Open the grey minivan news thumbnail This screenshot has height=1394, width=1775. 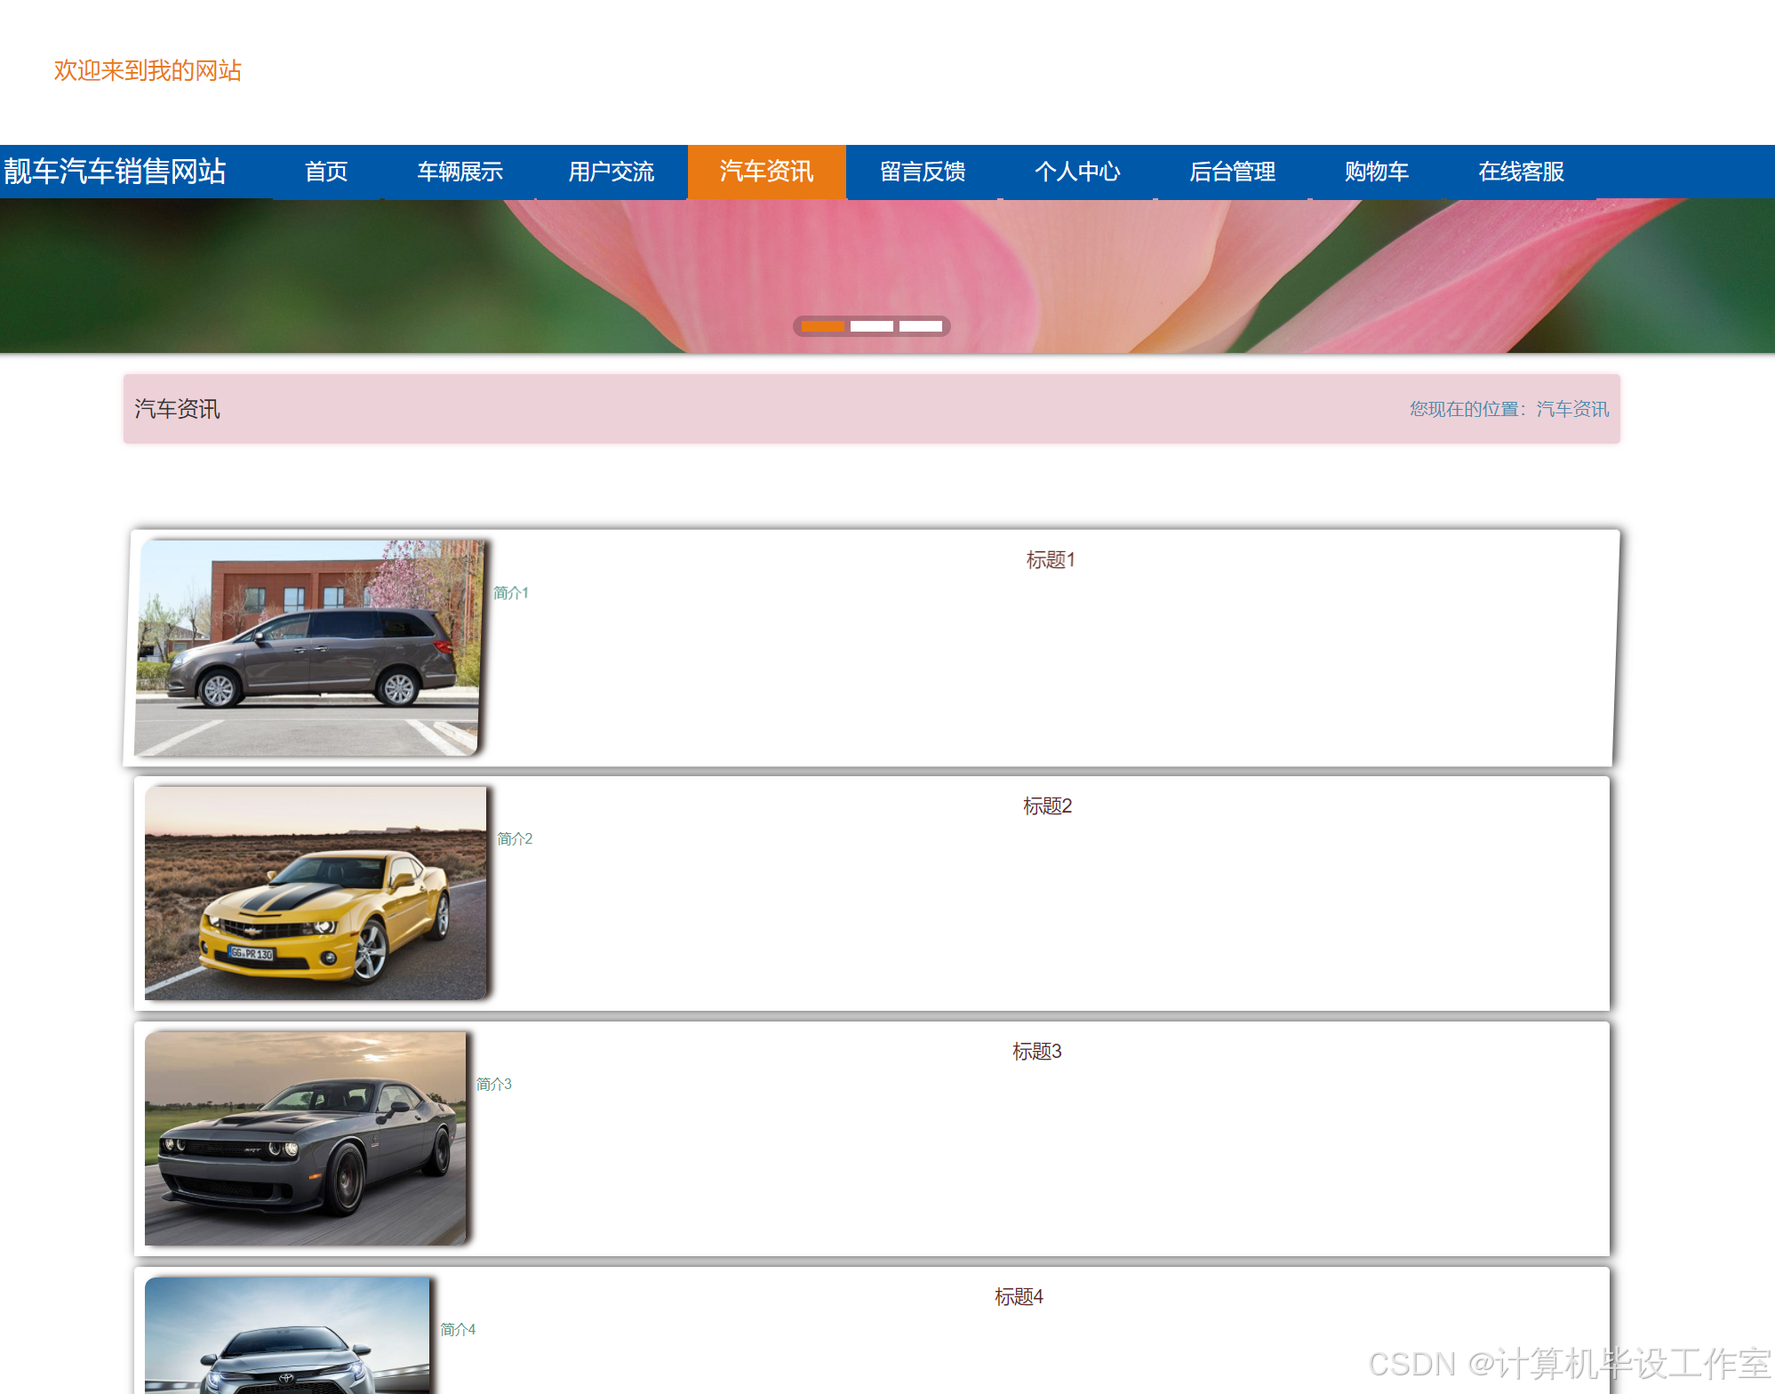point(308,648)
